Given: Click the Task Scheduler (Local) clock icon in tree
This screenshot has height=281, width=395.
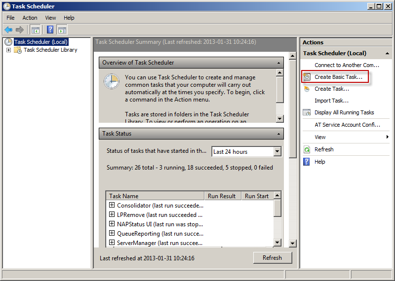Looking at the screenshot, I should (8, 42).
